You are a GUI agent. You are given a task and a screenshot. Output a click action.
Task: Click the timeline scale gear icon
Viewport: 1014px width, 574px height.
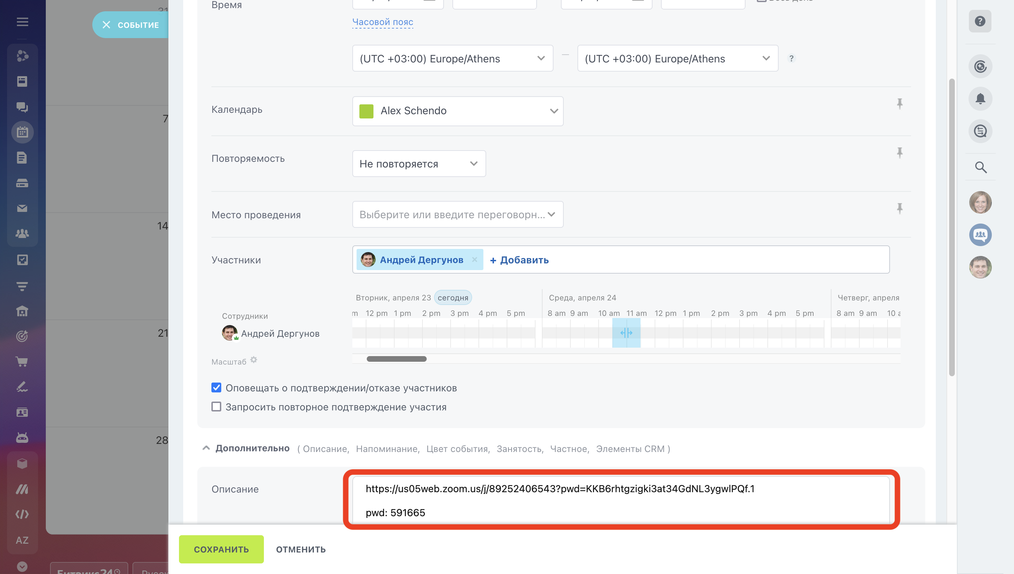254,360
